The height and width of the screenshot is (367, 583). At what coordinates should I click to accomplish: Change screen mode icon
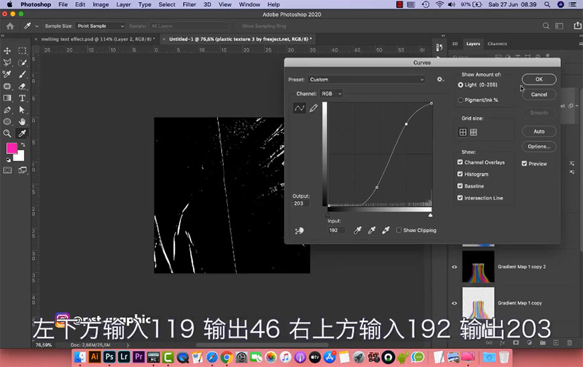(22, 170)
